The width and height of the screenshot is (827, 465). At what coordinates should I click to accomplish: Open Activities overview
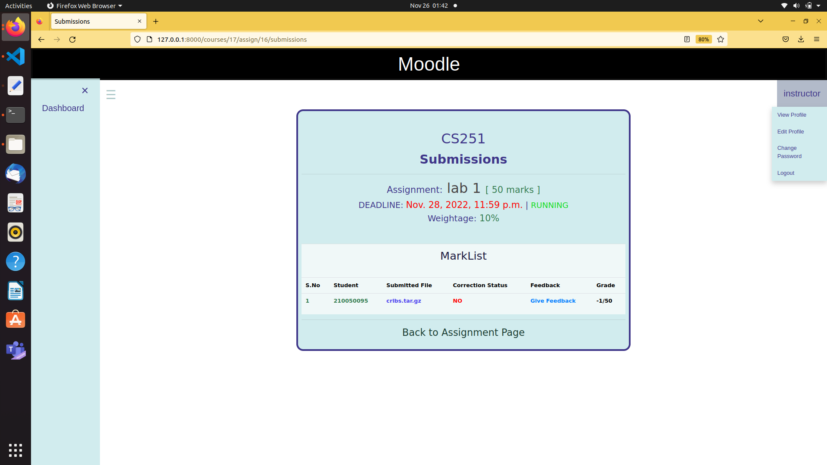pos(19,6)
